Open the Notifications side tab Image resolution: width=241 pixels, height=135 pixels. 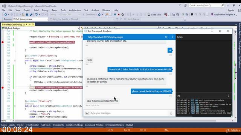tap(239, 61)
